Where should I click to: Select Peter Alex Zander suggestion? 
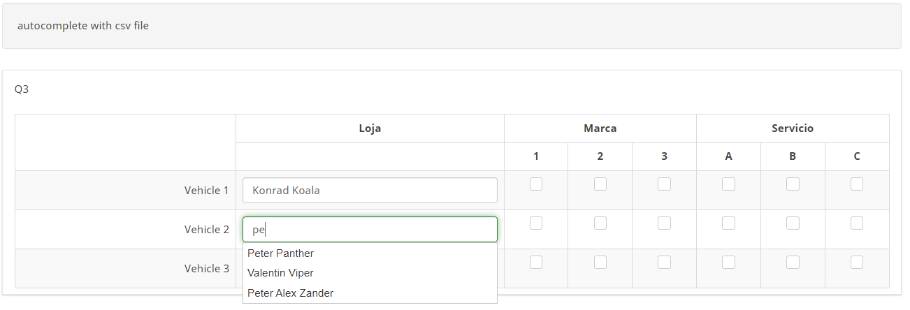click(291, 293)
